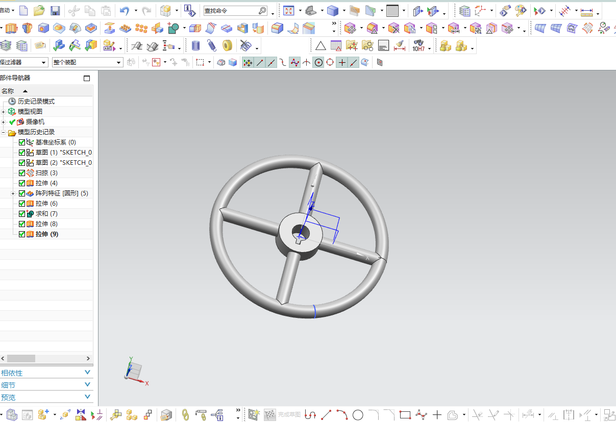
Task: Click the WCS orientation axes icon
Action: pyautogui.click(x=481, y=10)
